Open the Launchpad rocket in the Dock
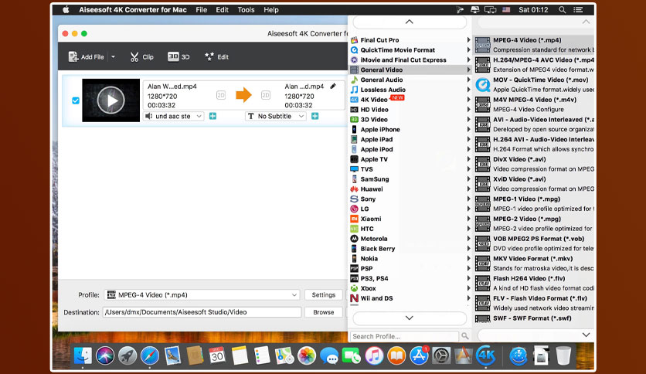The image size is (646, 374). [x=127, y=355]
